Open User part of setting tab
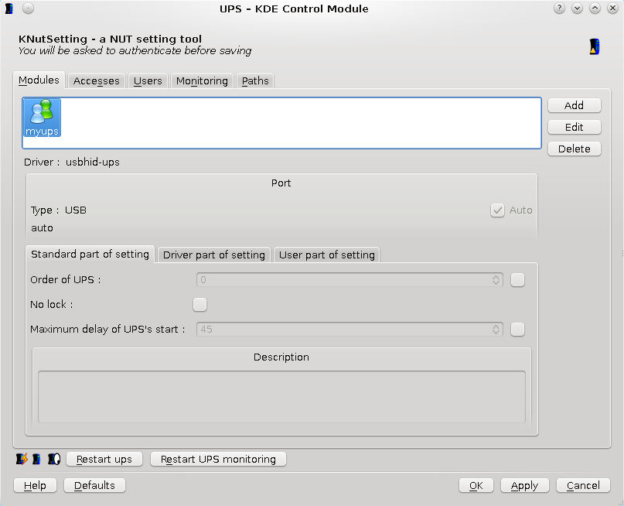The image size is (624, 506). [327, 255]
